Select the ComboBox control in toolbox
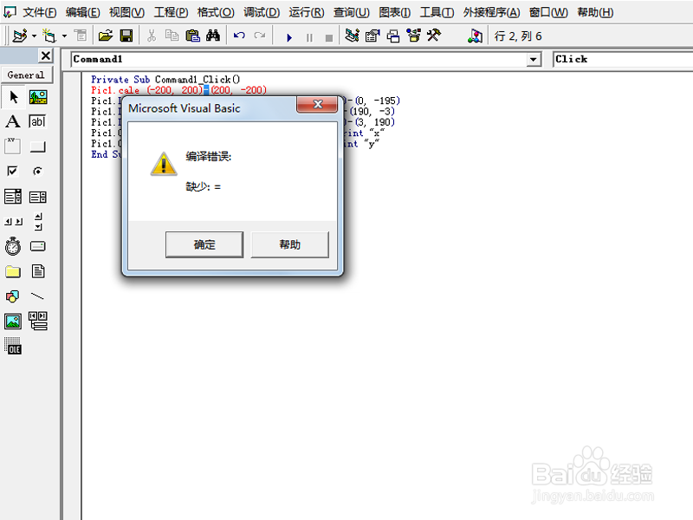The width and height of the screenshot is (693, 520). pos(13,197)
